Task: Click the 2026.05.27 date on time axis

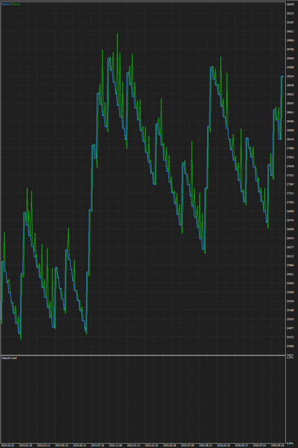Action: pos(241,445)
